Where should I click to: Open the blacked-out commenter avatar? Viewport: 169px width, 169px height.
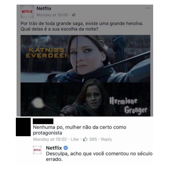point(23,127)
